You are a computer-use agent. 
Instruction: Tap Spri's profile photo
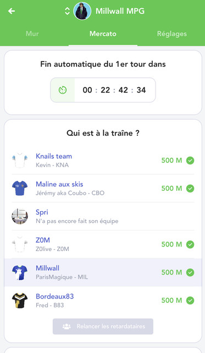click(20, 216)
